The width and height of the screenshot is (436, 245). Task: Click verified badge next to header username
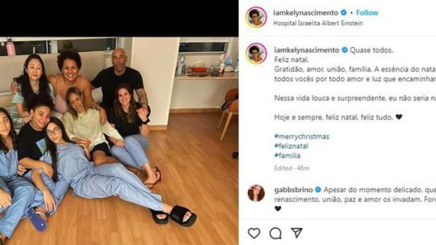tap(344, 12)
